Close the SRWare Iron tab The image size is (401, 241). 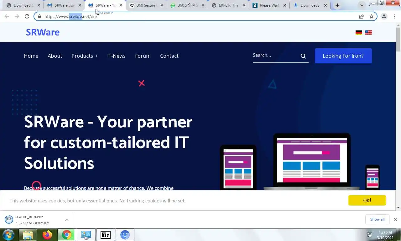pos(80,5)
